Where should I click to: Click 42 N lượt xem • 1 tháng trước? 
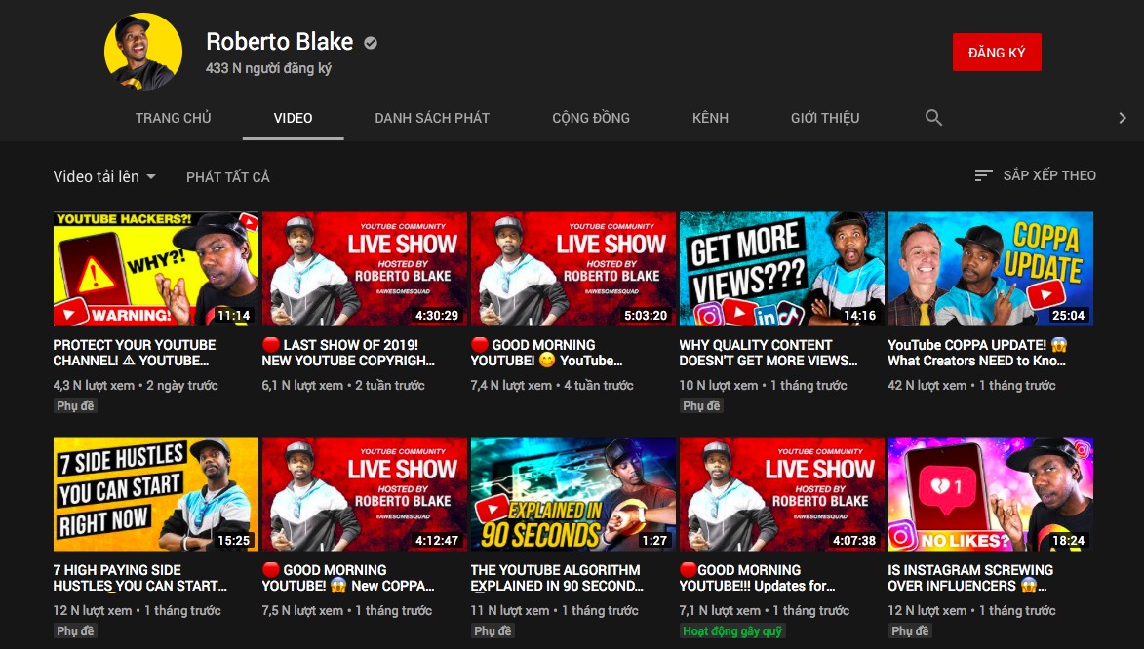(971, 386)
